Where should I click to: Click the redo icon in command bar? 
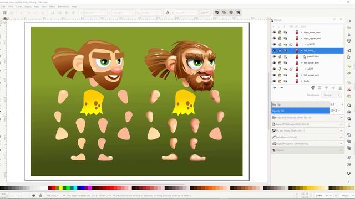point(349,73)
